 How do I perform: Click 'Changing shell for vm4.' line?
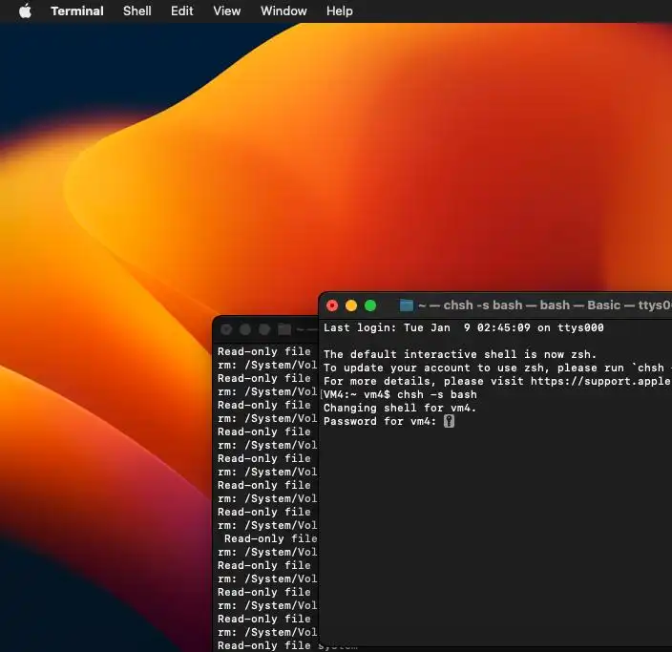[400, 408]
